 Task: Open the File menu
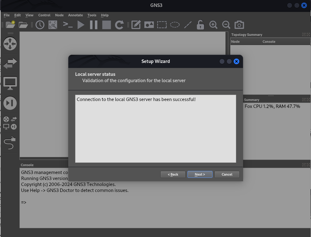point(7,15)
